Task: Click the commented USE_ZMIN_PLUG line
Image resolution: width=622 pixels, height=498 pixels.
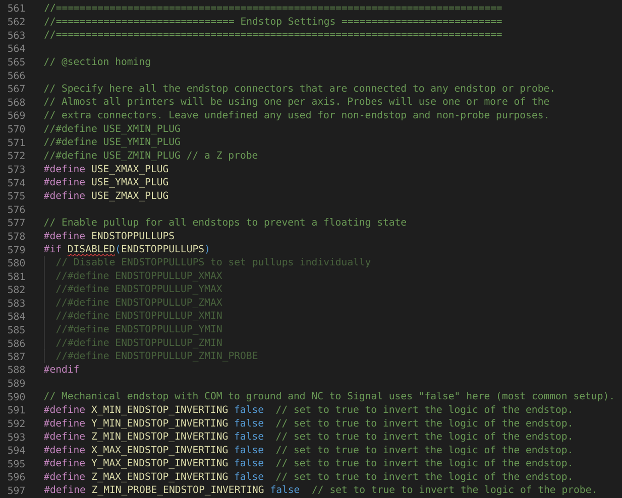Action: tap(150, 156)
